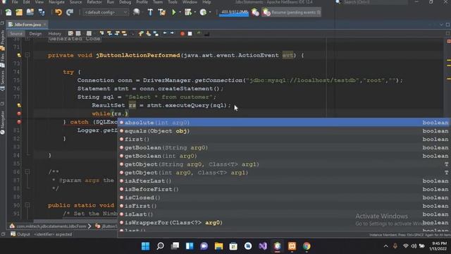Click the taskbar clock showing 9:45 PM

pyautogui.click(x=439, y=243)
